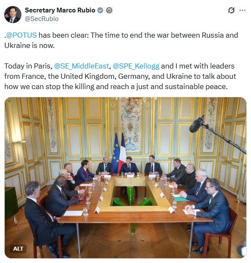Click the government seal affiliation badge

tap(109, 10)
